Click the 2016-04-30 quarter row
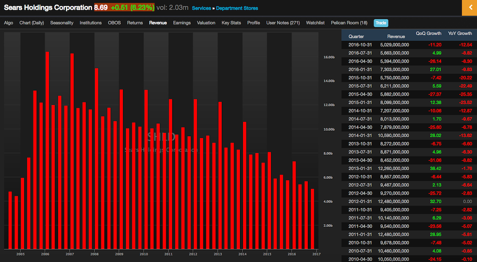477x262 pixels. point(409,61)
